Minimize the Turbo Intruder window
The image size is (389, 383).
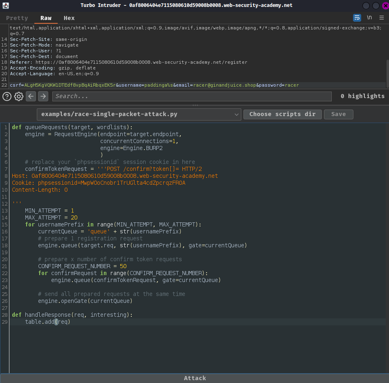point(366,5)
